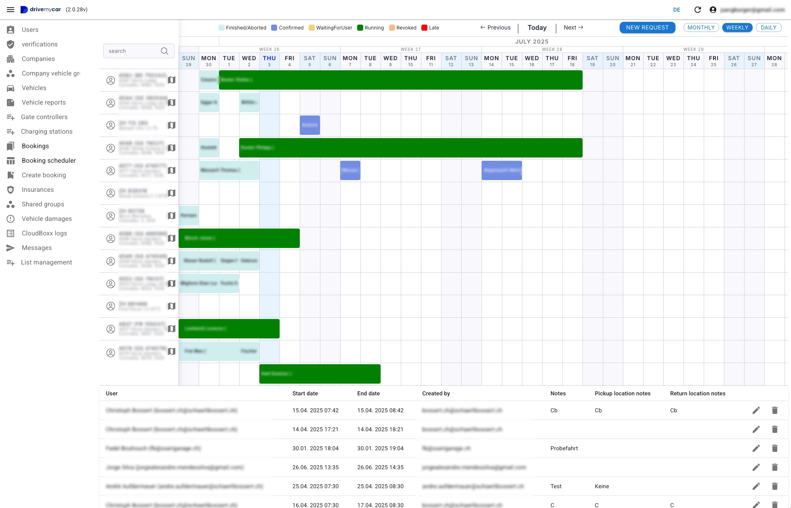791x508 pixels.
Task: Select the WEEKLY view toggle
Action: (737, 27)
